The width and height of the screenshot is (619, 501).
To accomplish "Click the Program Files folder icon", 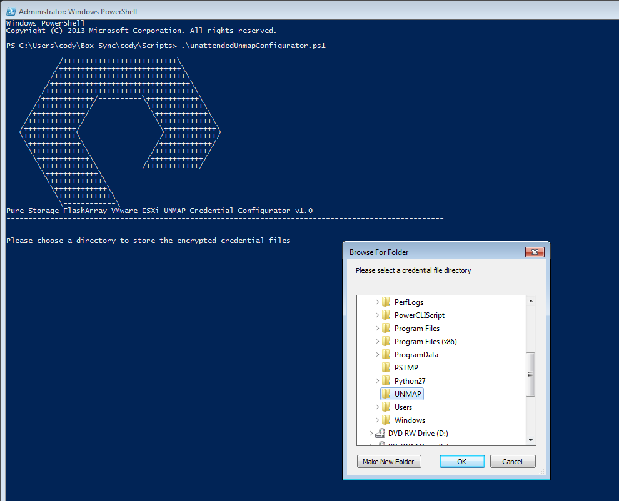I will (386, 328).
